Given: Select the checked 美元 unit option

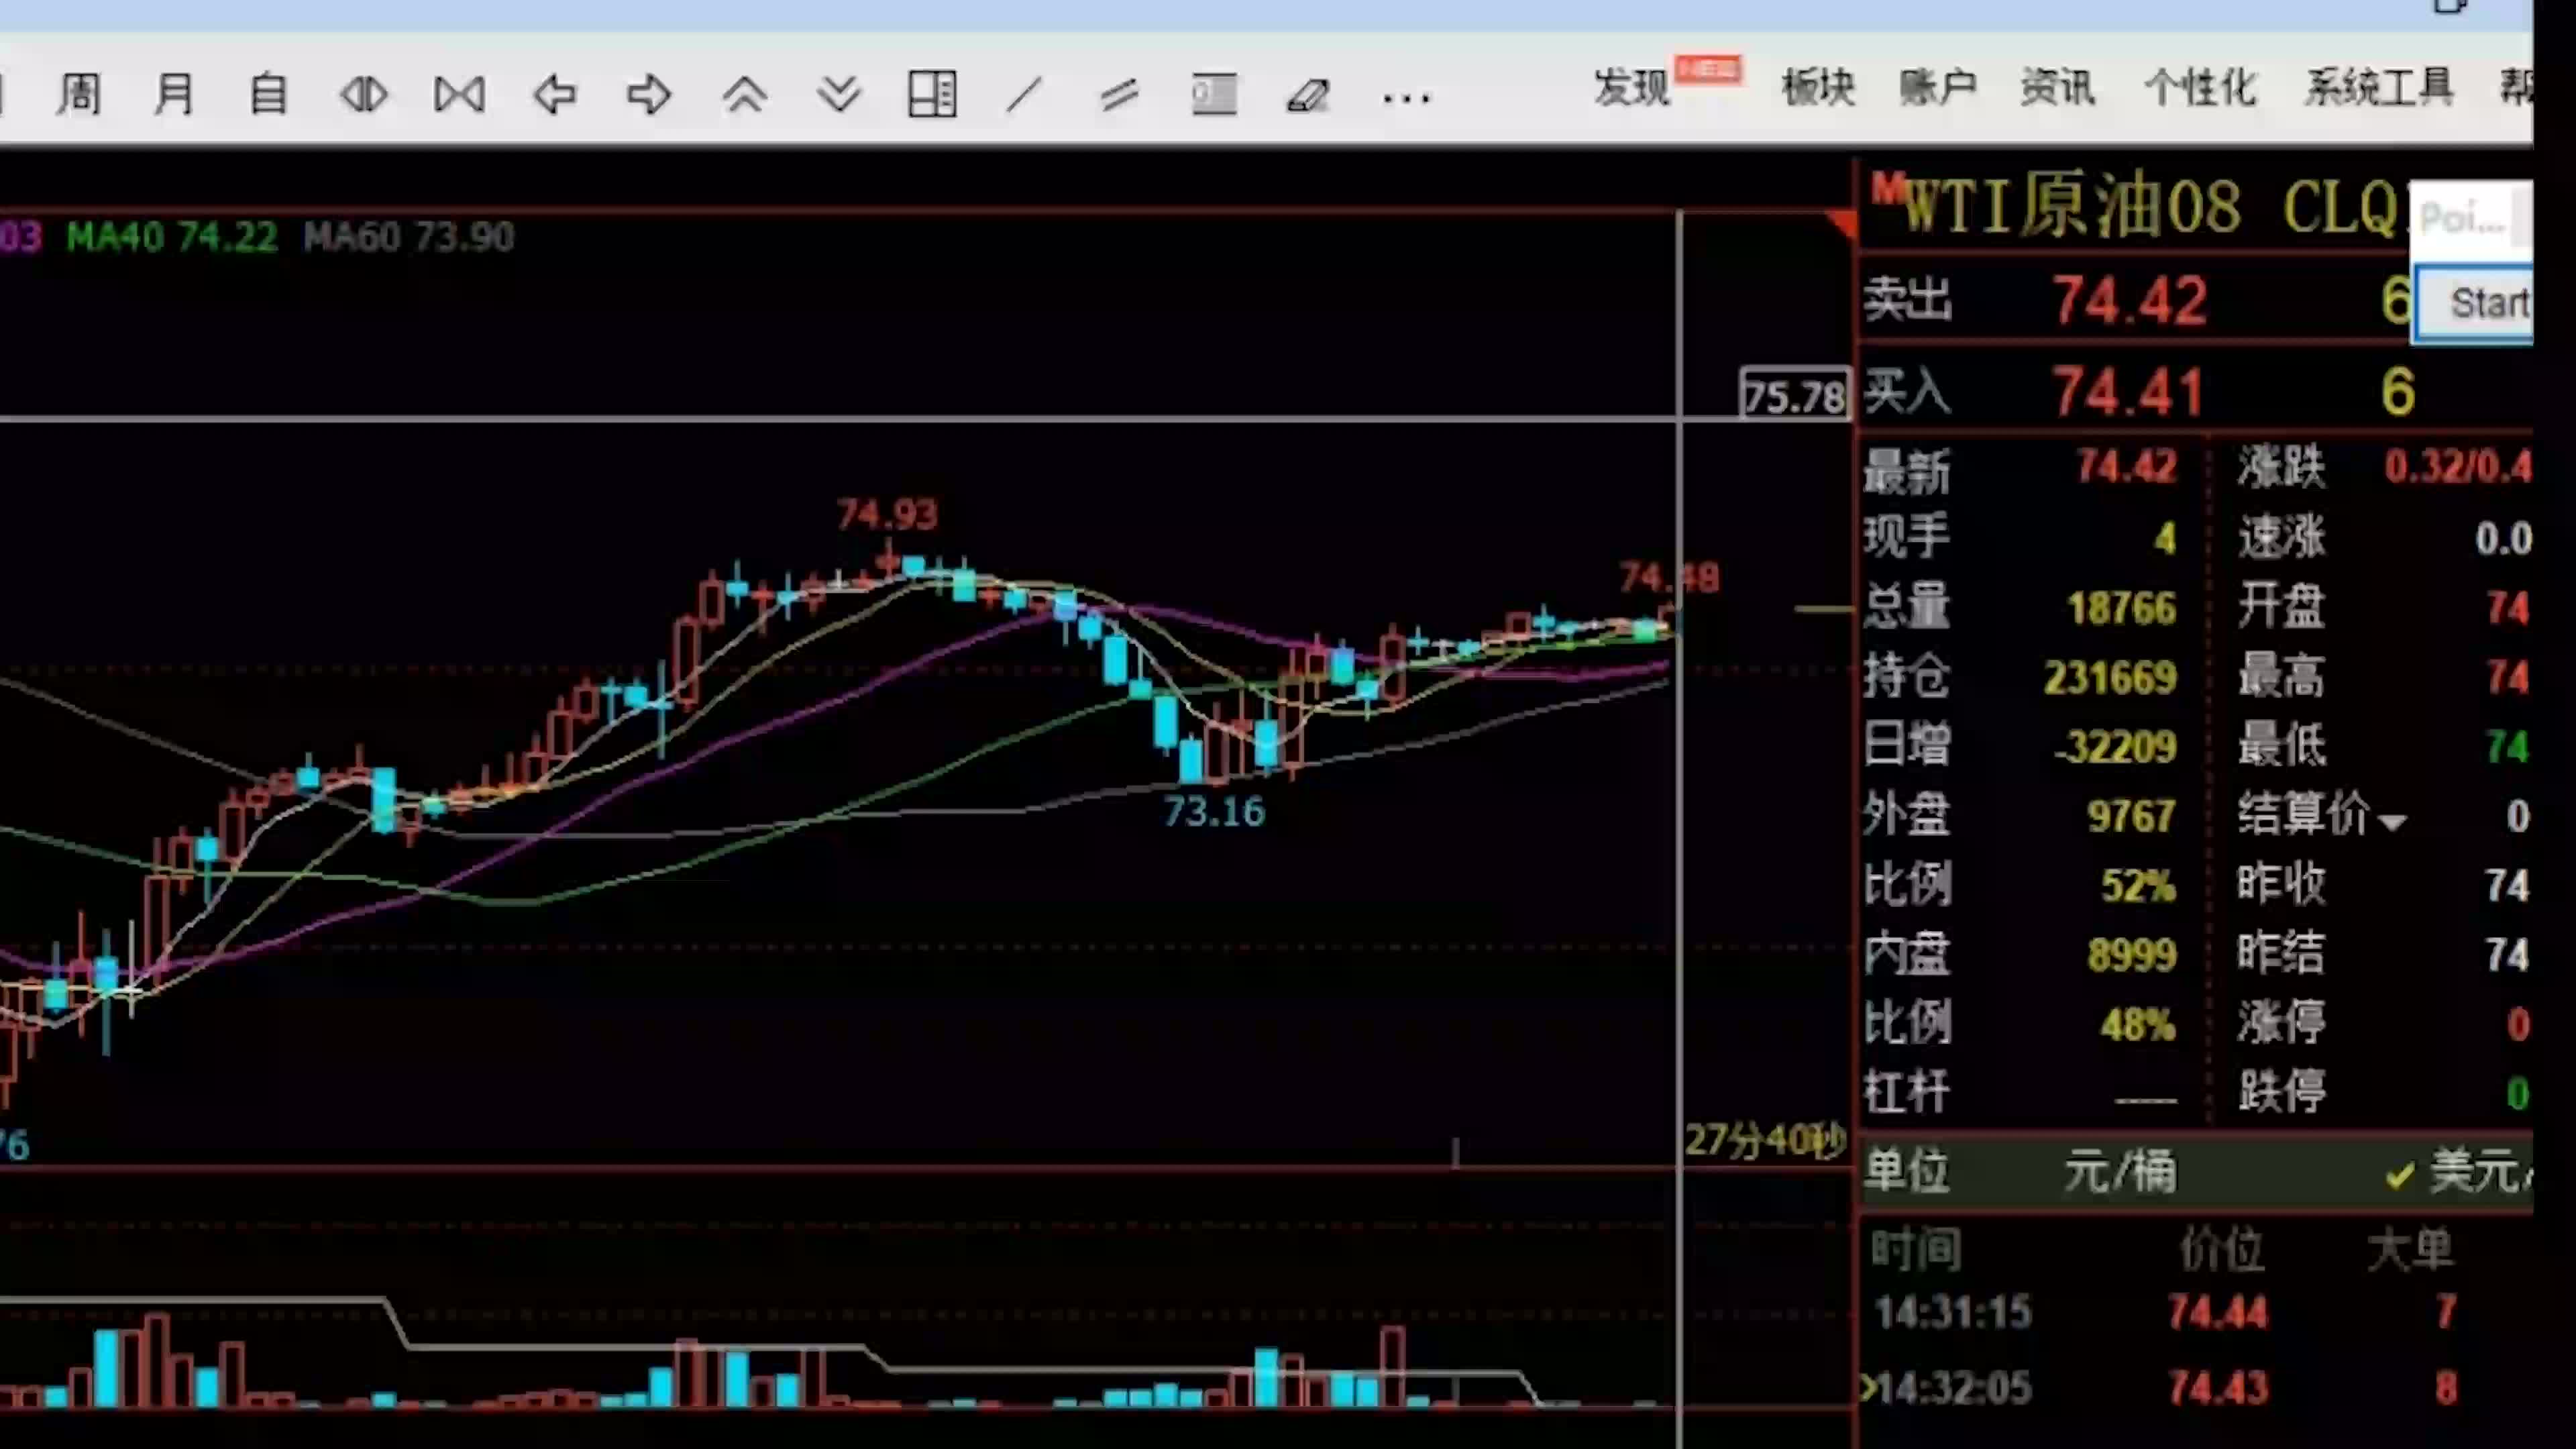Looking at the screenshot, I should tap(2460, 1171).
